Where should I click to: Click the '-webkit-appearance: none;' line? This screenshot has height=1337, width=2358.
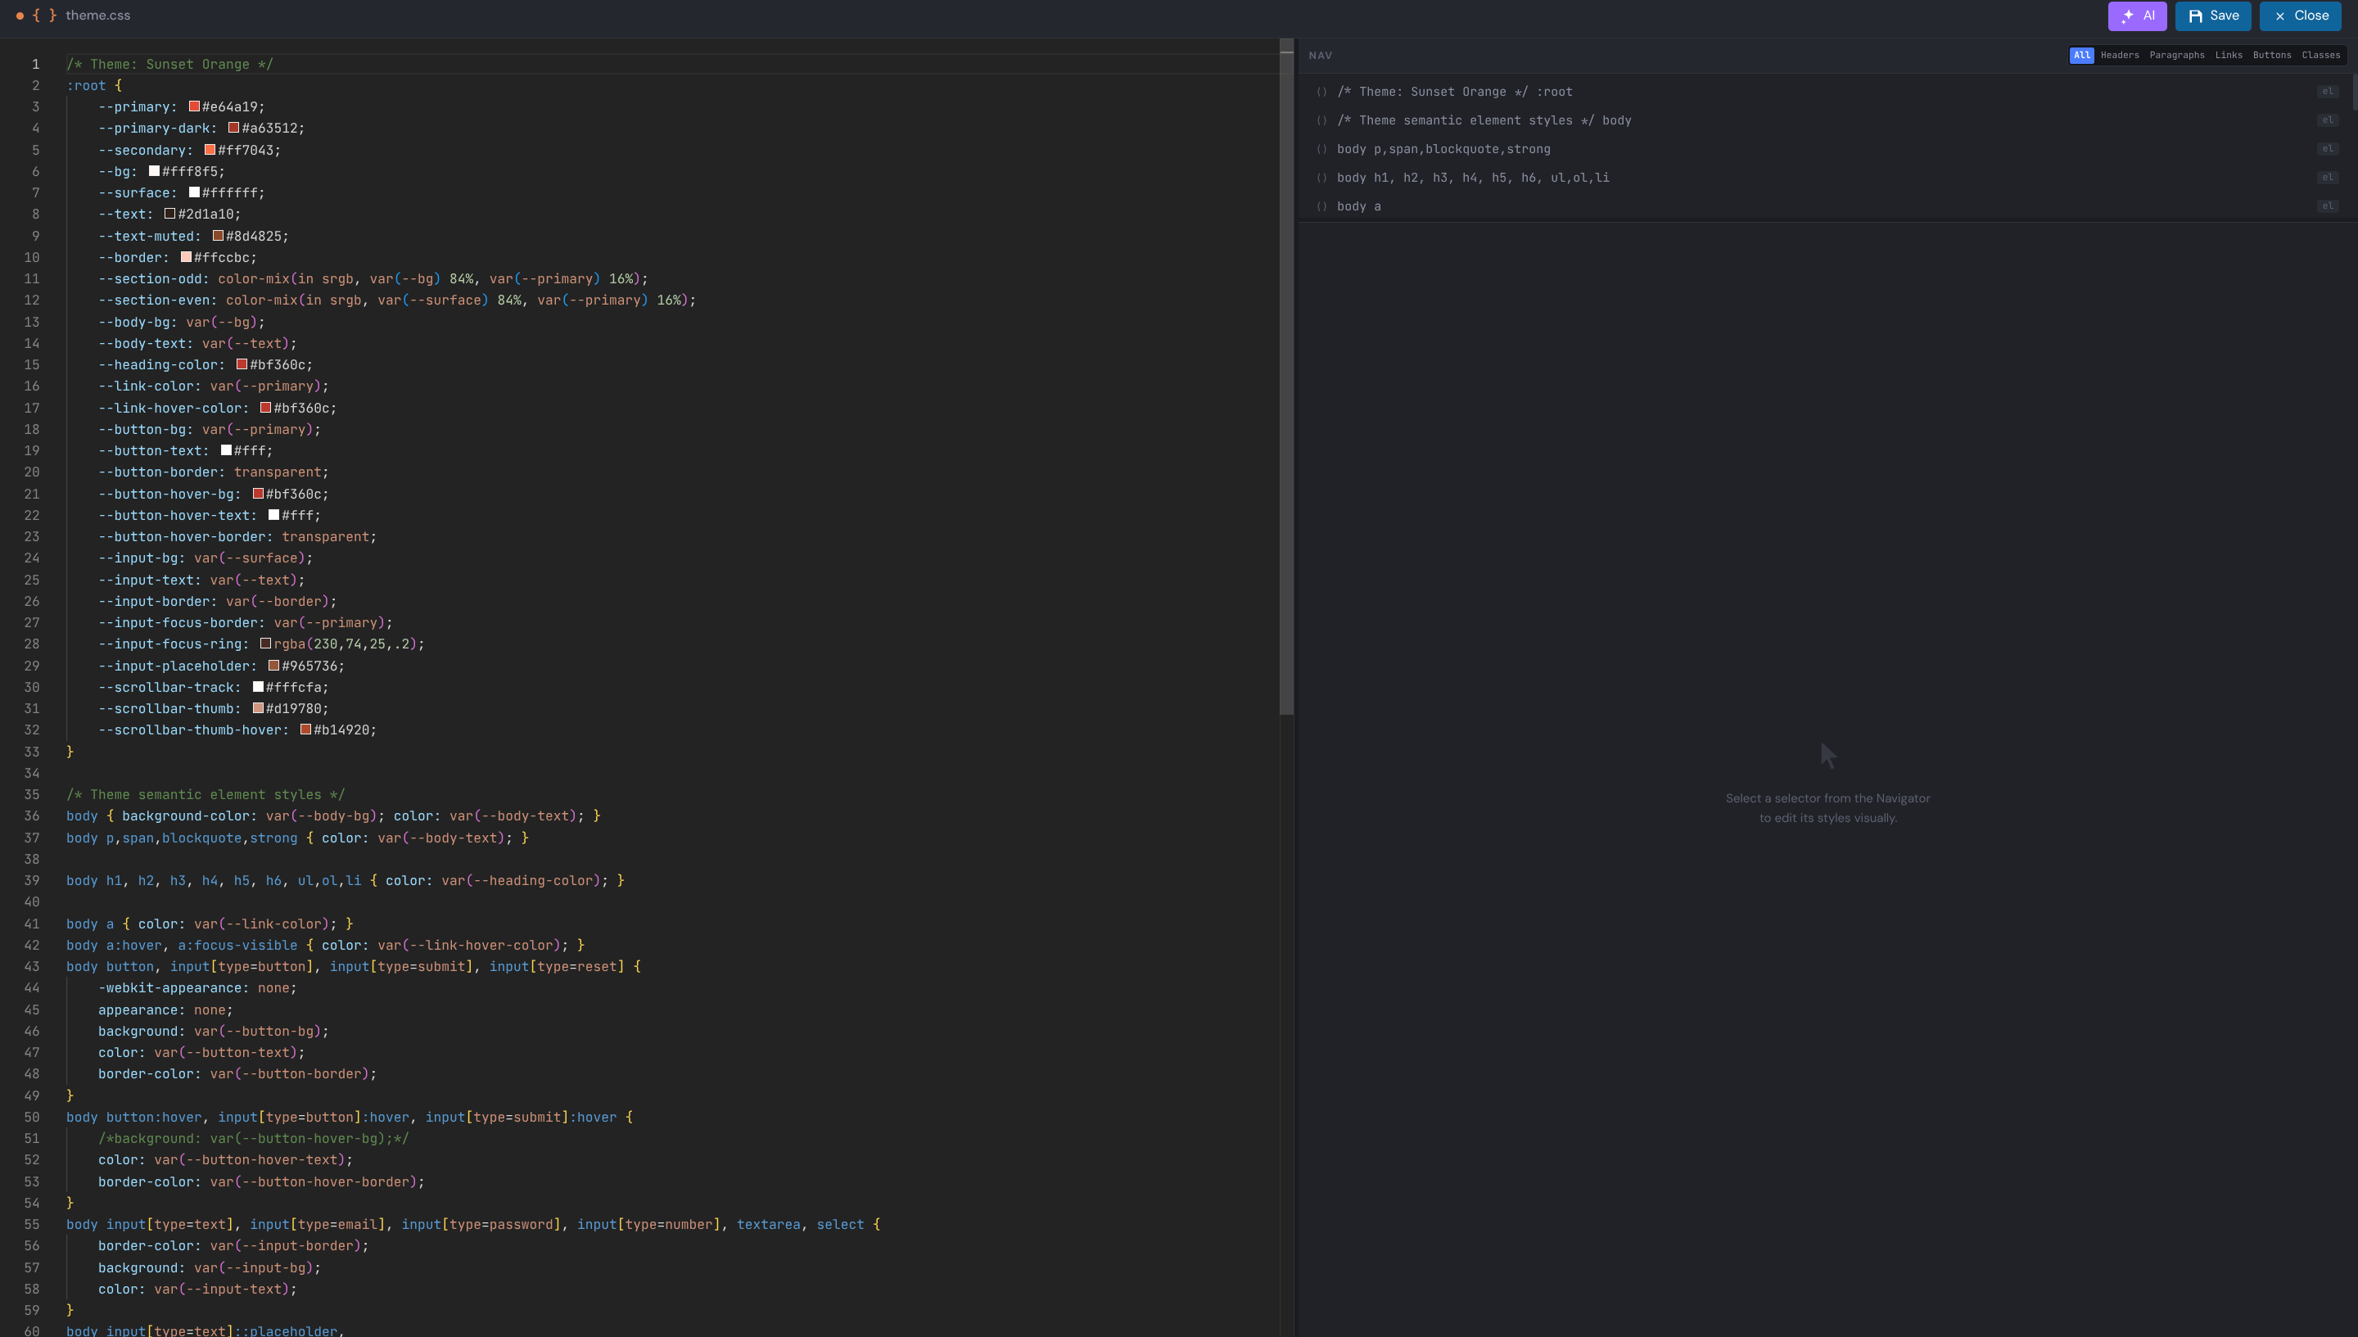coord(197,988)
